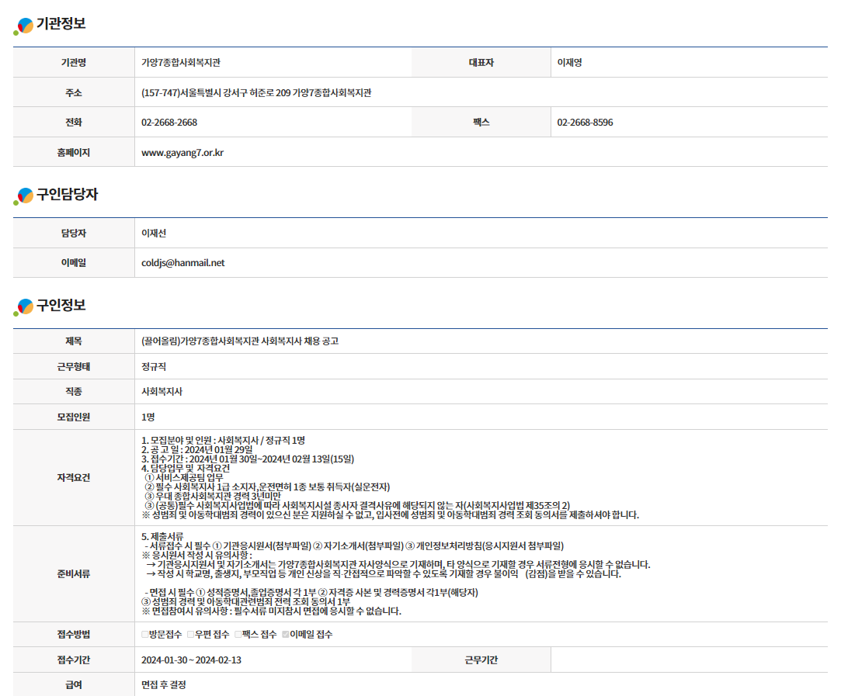Click the 팩스 label cell
The image size is (841, 696).
click(481, 123)
